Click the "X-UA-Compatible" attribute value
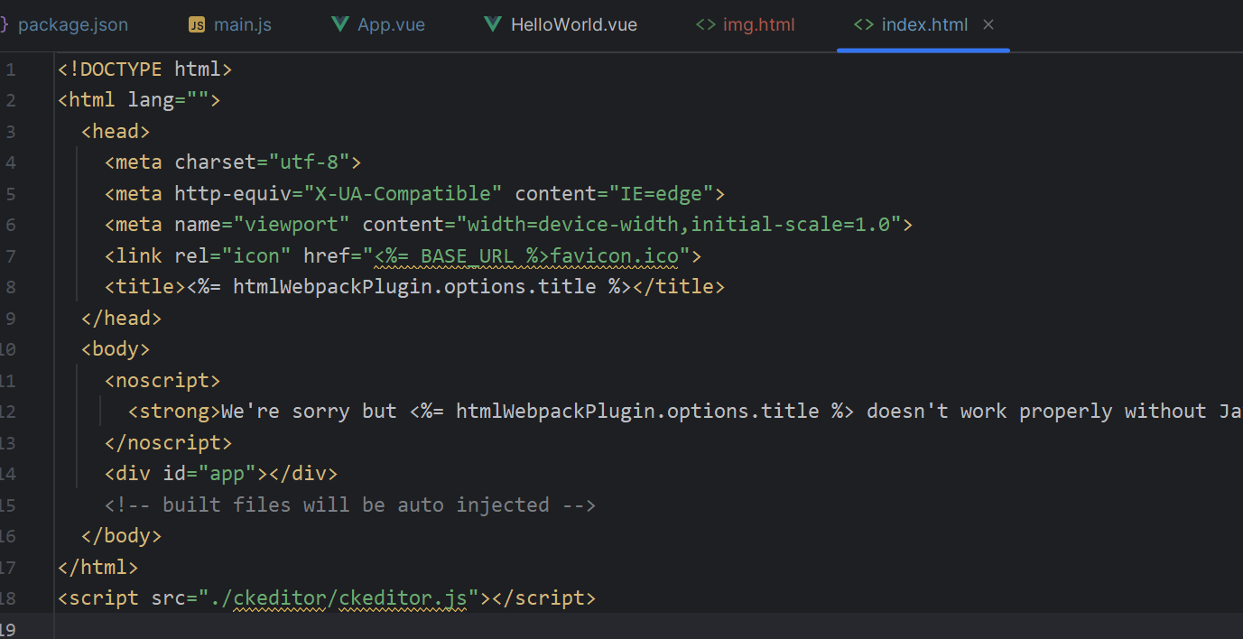Viewport: 1243px width, 639px height. click(403, 193)
